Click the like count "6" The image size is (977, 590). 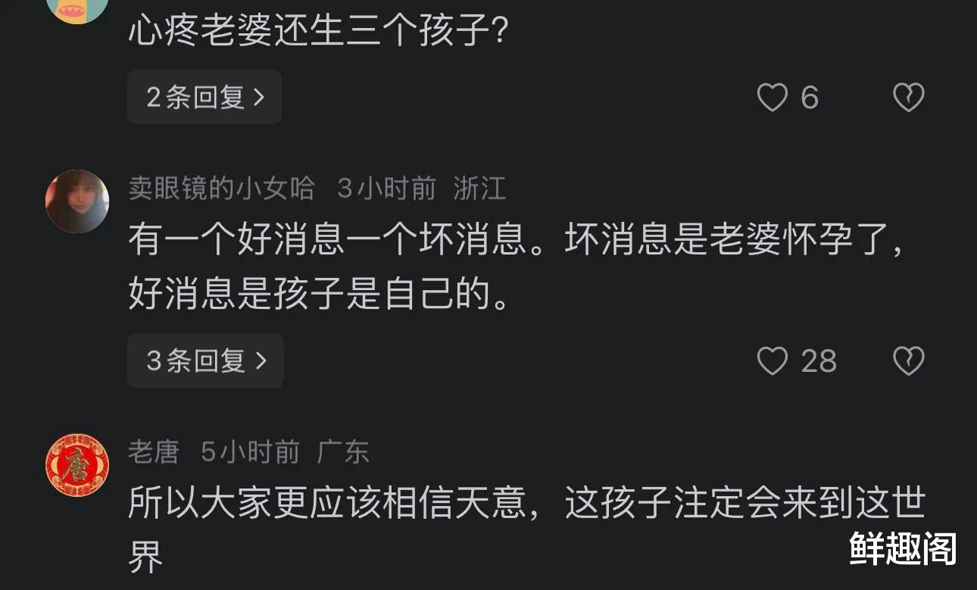[810, 98]
